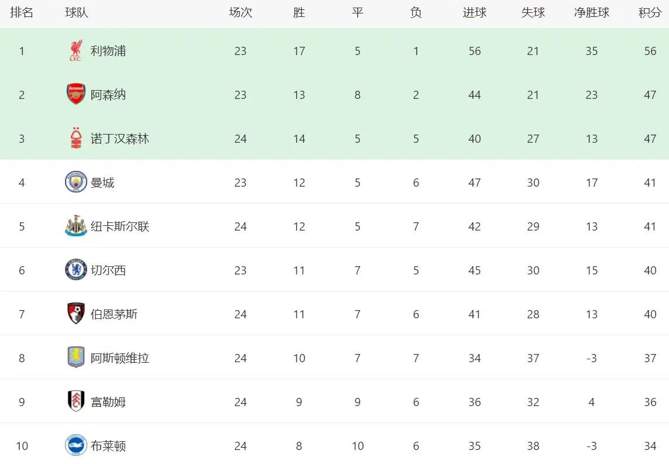
Task: Click the Bournemouth club crest icon
Action: [x=76, y=314]
